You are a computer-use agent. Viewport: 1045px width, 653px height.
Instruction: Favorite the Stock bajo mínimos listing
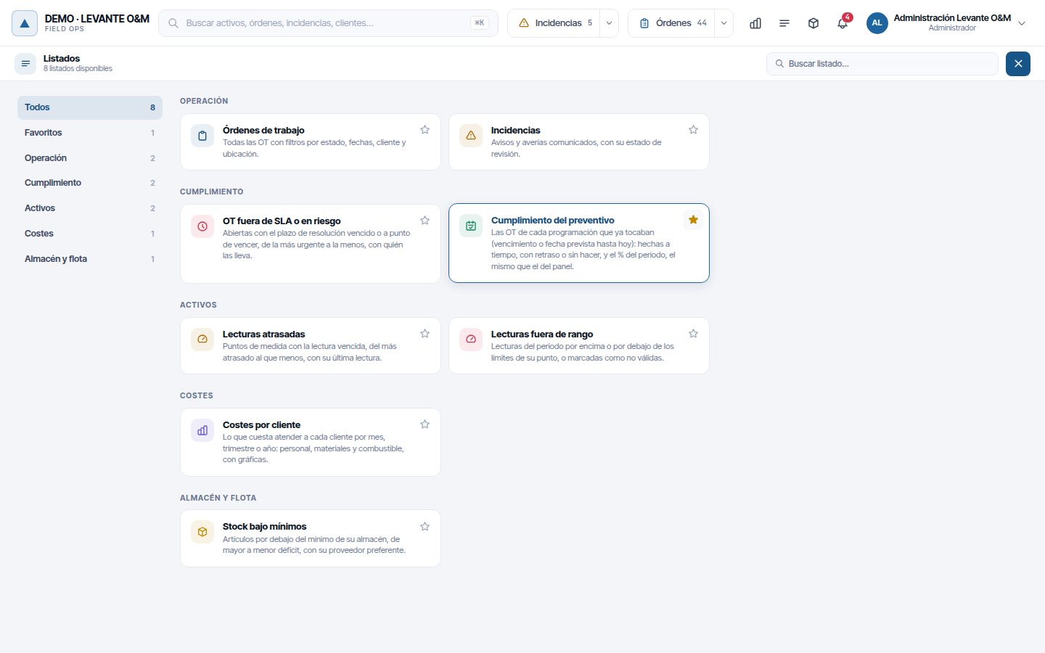[425, 527]
